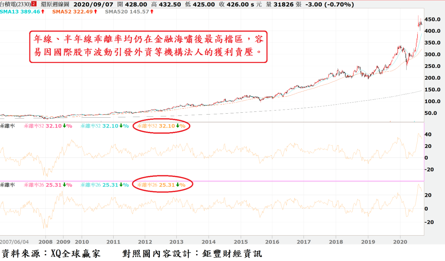
Task: Click the 2020/09/07 date in the header
Action: pyautogui.click(x=93, y=4)
